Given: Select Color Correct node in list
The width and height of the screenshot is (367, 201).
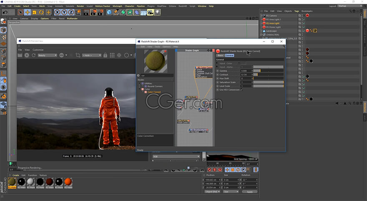Looking at the screenshot, I should pos(154,92).
